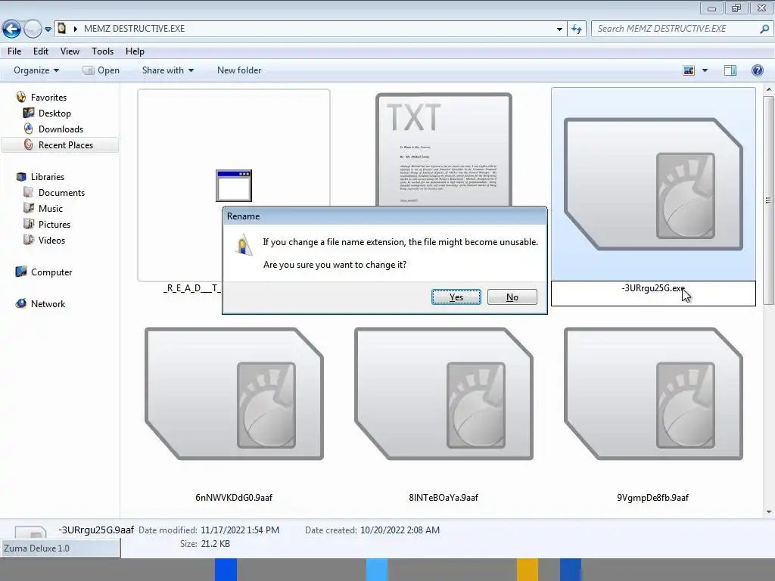
Task: Select the 6nNWVKDdG0.9aaf file icon
Action: tap(234, 393)
